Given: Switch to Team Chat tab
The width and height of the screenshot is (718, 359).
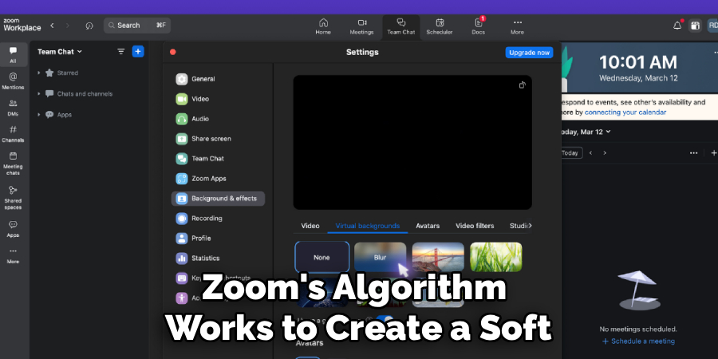Looking at the screenshot, I should point(401,27).
